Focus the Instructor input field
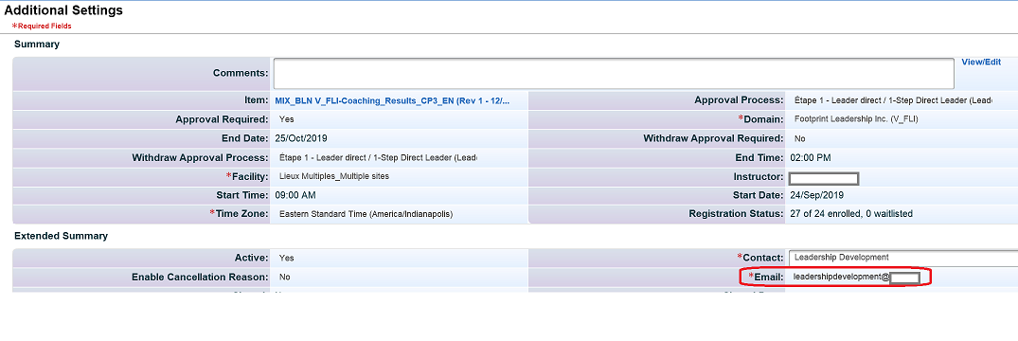 (x=823, y=178)
